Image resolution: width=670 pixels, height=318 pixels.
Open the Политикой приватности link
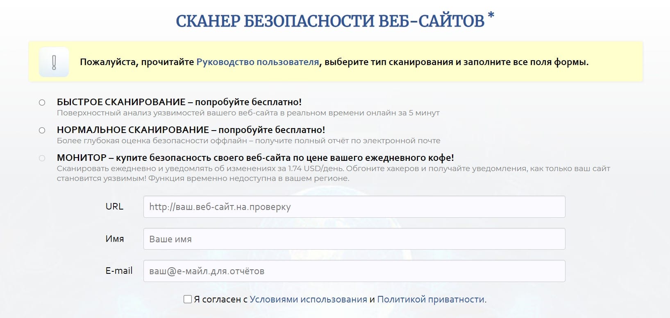[x=431, y=299]
